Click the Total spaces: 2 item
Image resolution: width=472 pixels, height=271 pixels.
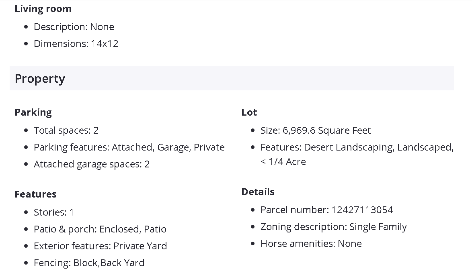[x=66, y=130]
